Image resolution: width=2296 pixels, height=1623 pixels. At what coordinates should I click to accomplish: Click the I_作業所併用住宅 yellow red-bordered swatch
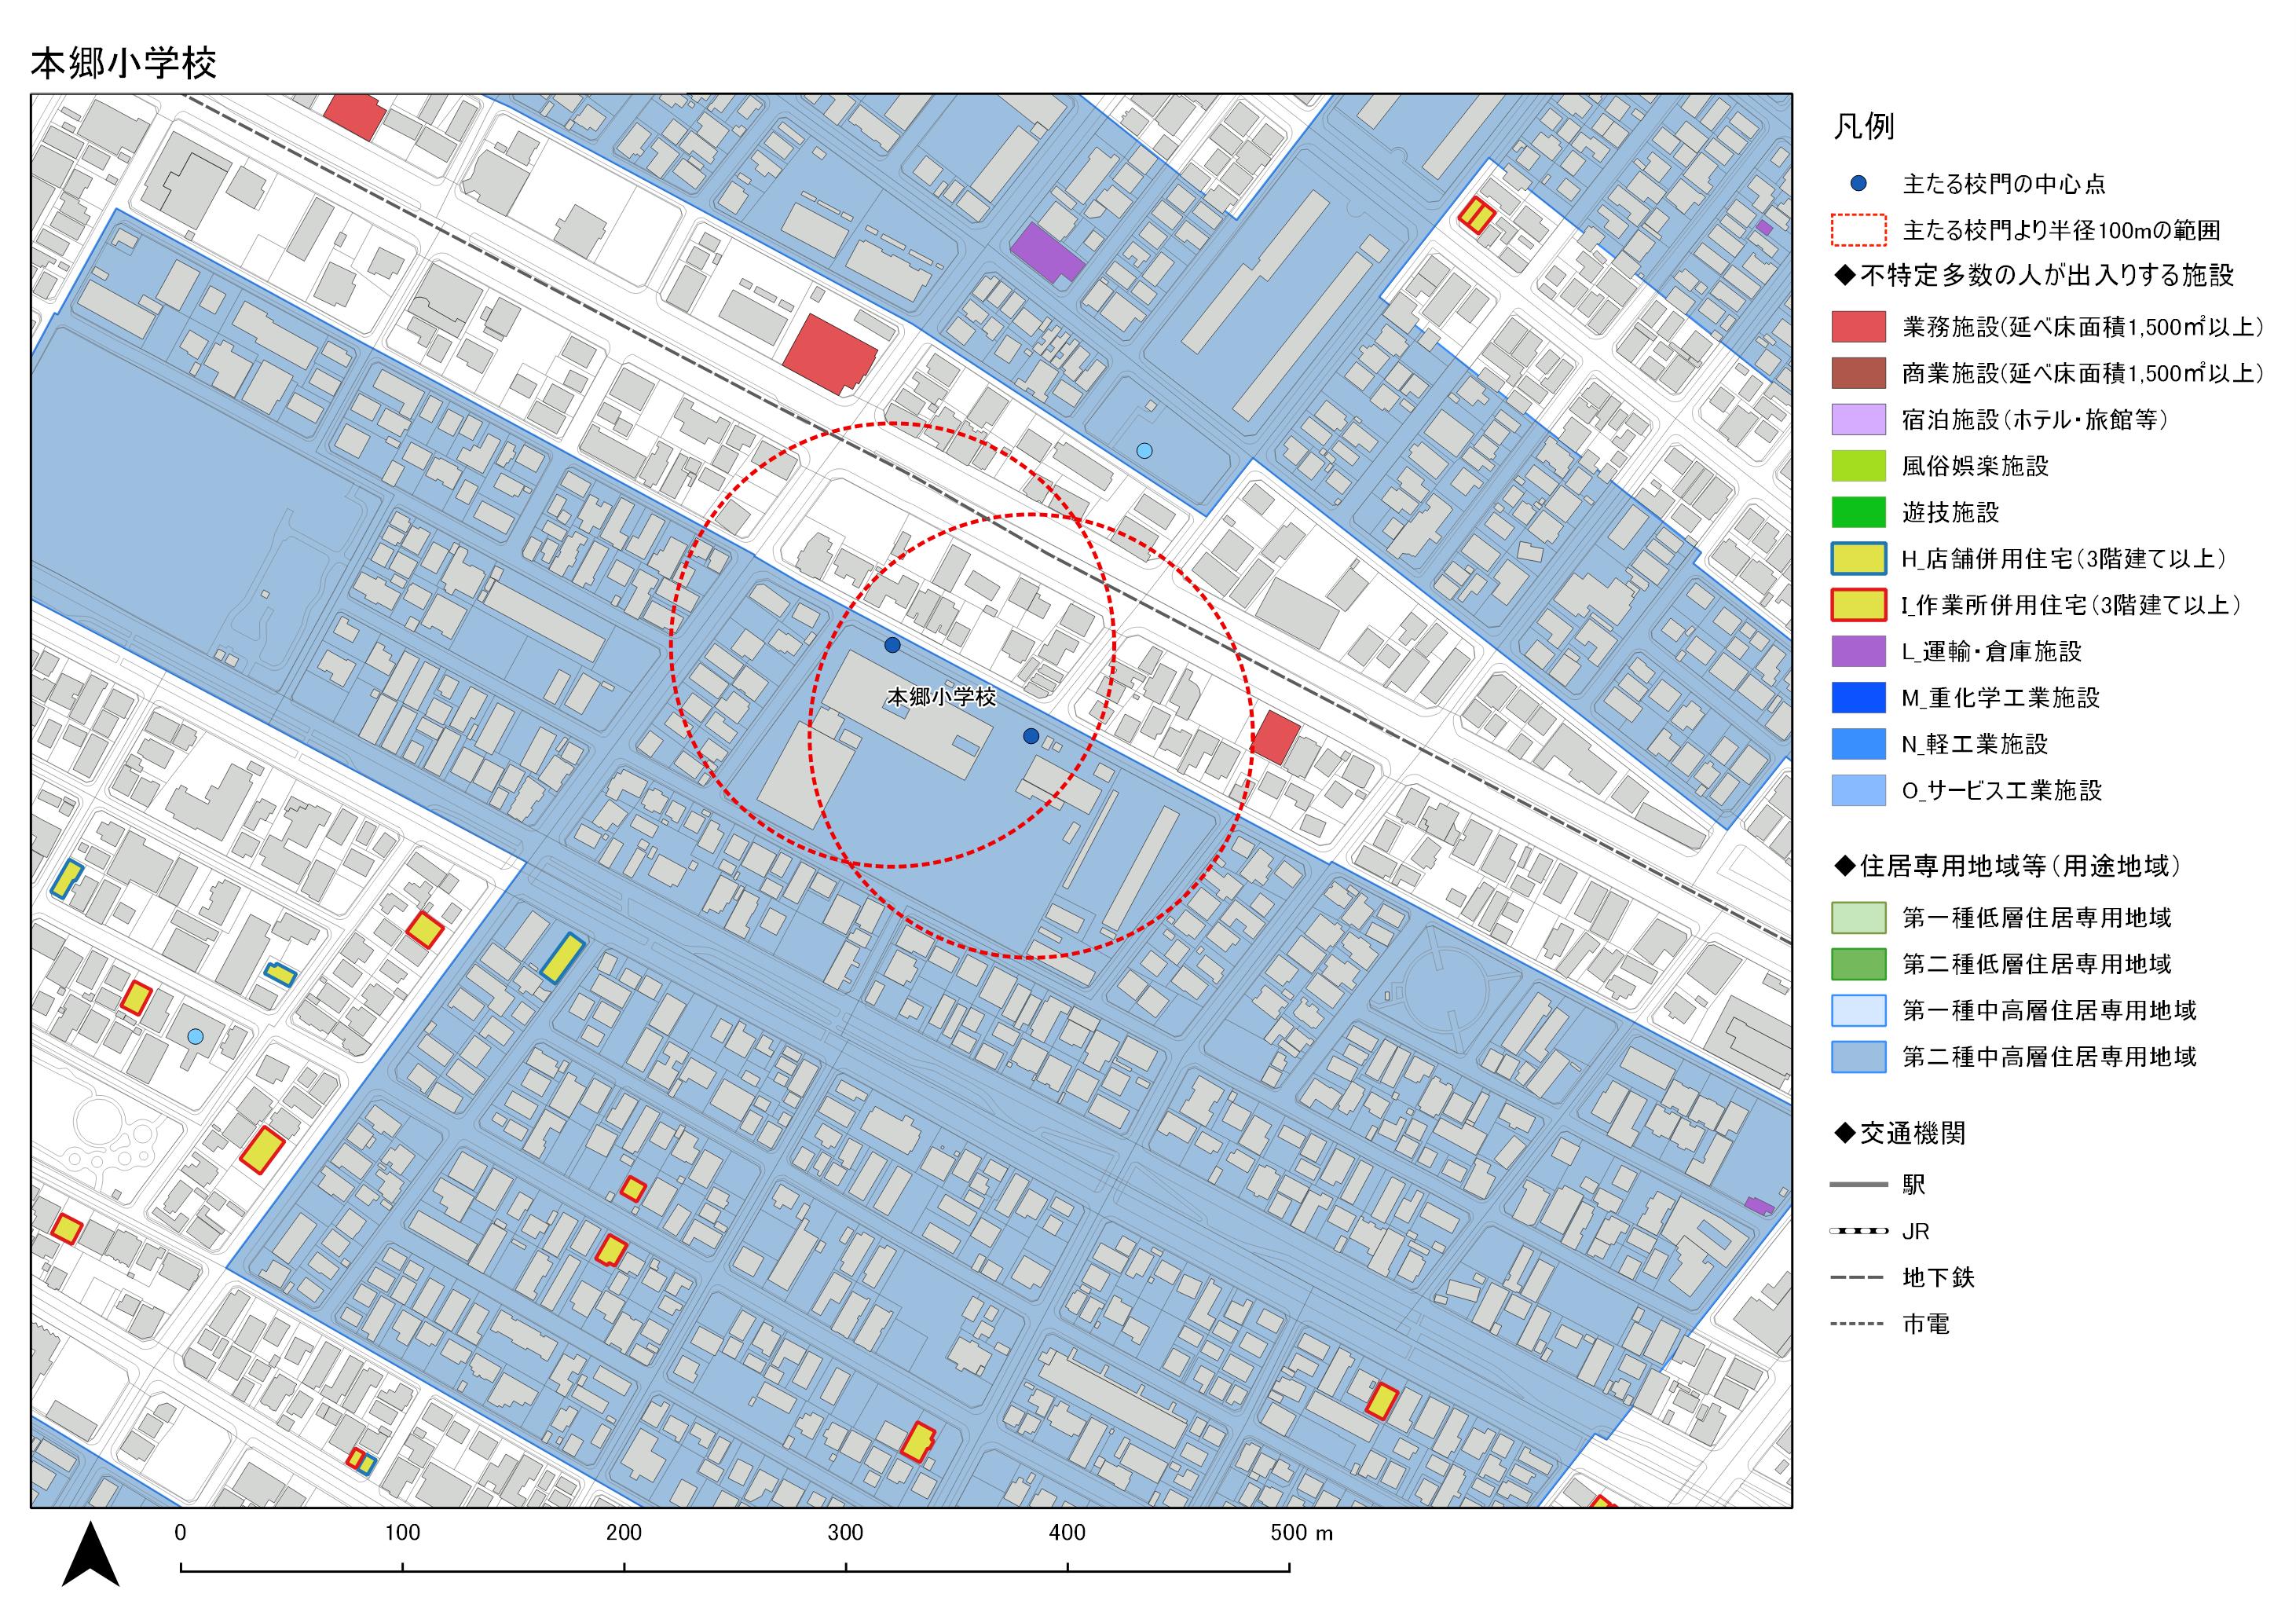[1858, 605]
